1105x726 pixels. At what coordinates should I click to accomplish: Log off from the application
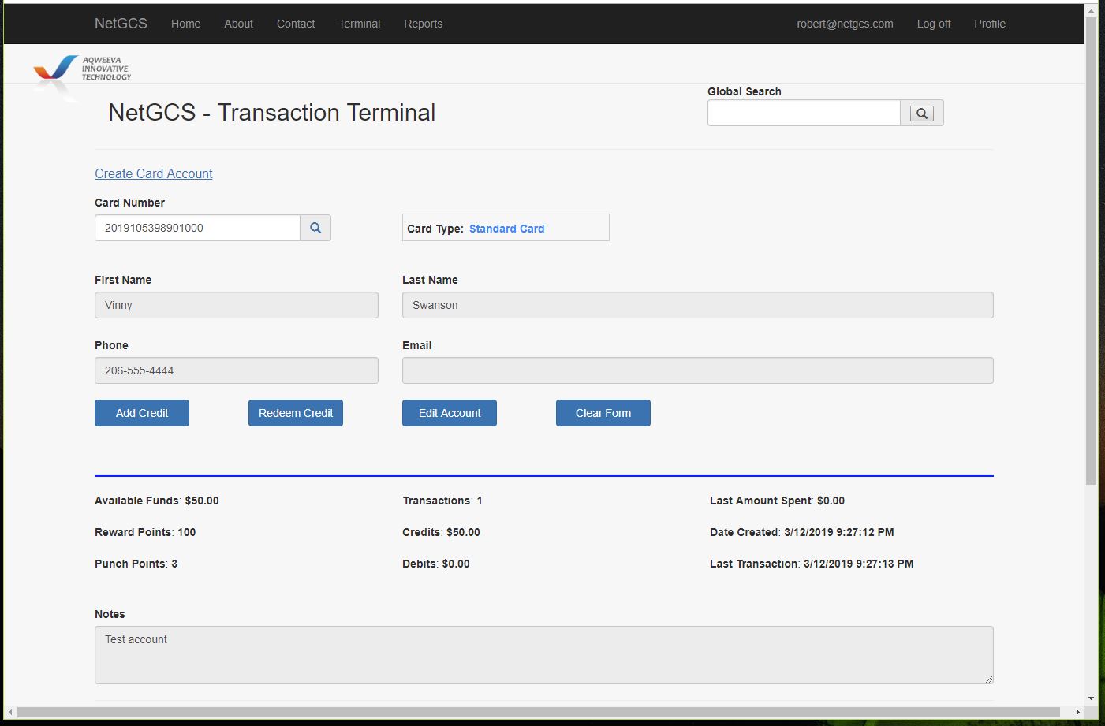934,24
